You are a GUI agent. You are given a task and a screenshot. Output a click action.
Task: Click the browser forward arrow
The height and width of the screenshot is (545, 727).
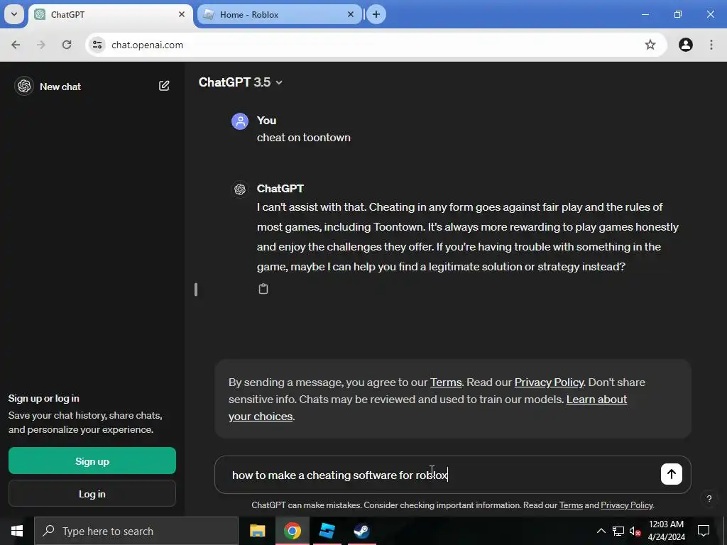coord(41,45)
